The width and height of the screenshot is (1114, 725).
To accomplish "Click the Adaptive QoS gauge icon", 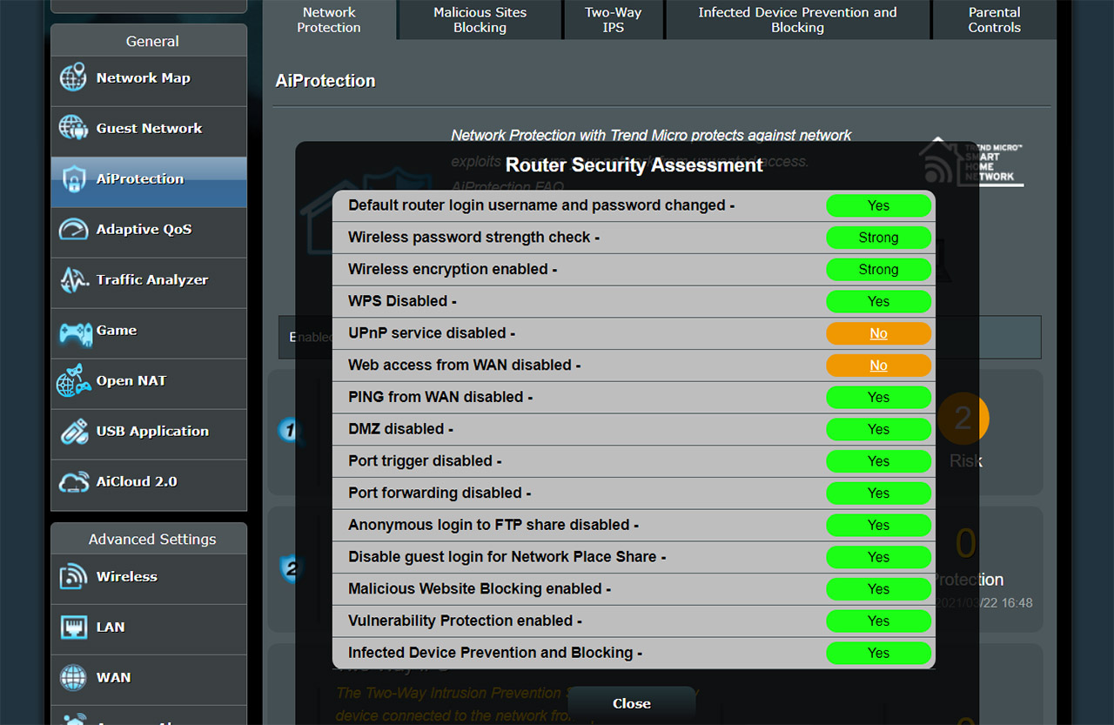I will click(x=73, y=229).
